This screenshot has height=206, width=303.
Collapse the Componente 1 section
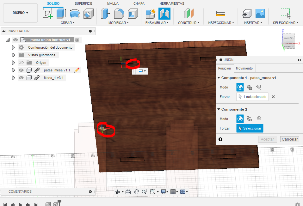219,78
